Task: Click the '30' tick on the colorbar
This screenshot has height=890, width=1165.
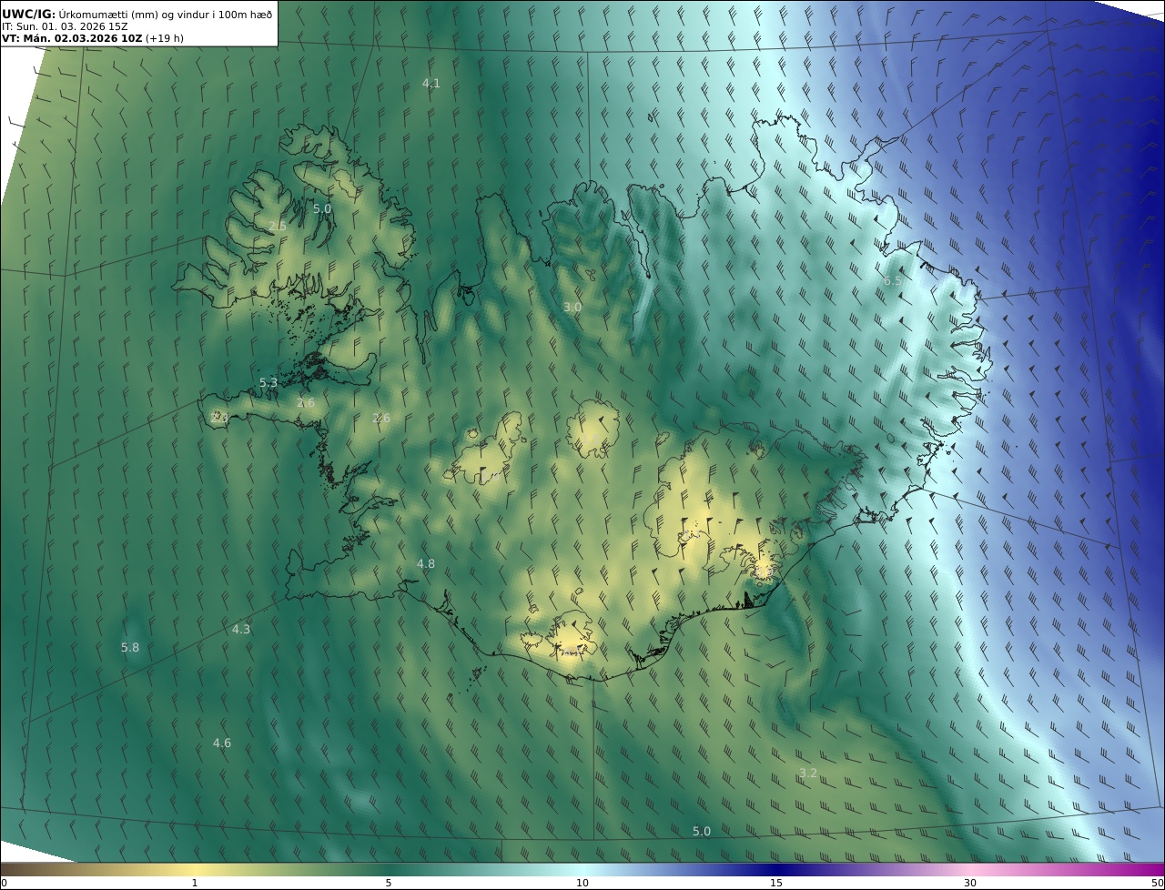Action: (970, 883)
